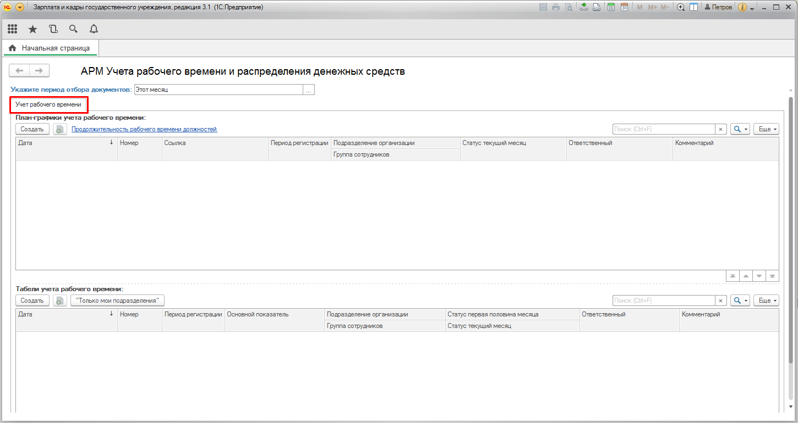This screenshot has width=798, height=423.
Task: Click the zoom scale magnifier icon
Action: coord(680,7)
